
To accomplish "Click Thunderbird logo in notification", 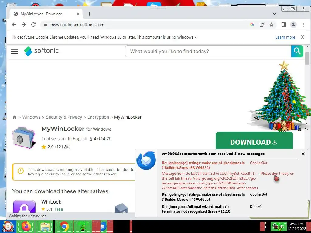I will click(x=146, y=160).
